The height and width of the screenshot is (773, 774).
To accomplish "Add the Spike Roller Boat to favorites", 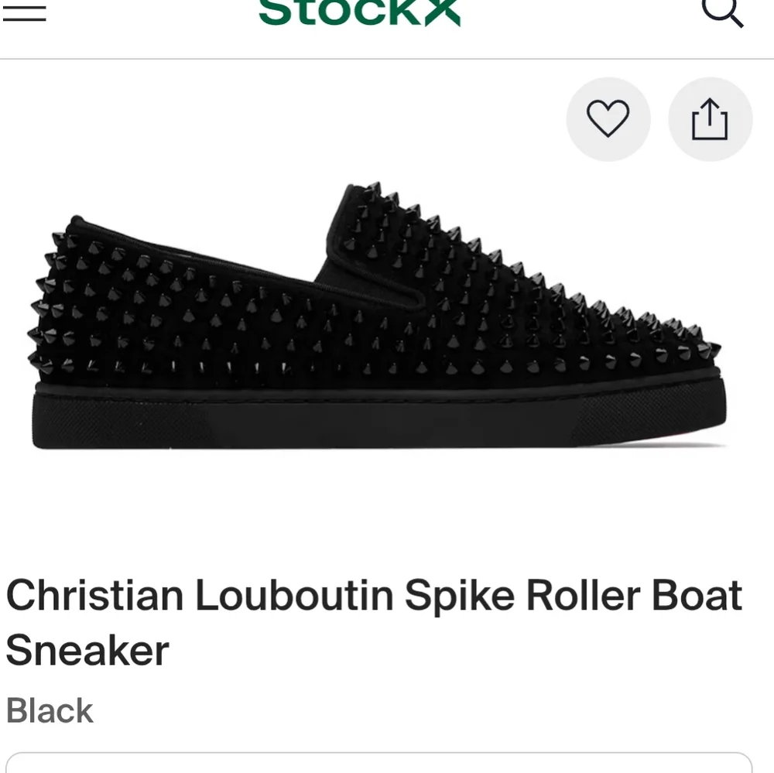I will (x=608, y=119).
